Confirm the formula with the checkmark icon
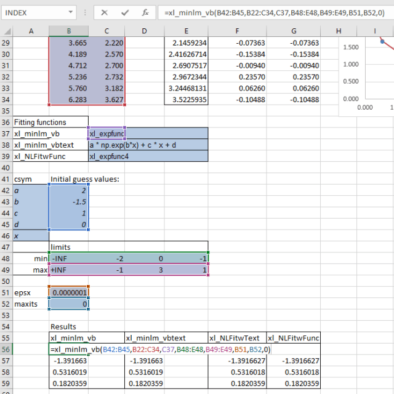394x394 pixels. (125, 12)
